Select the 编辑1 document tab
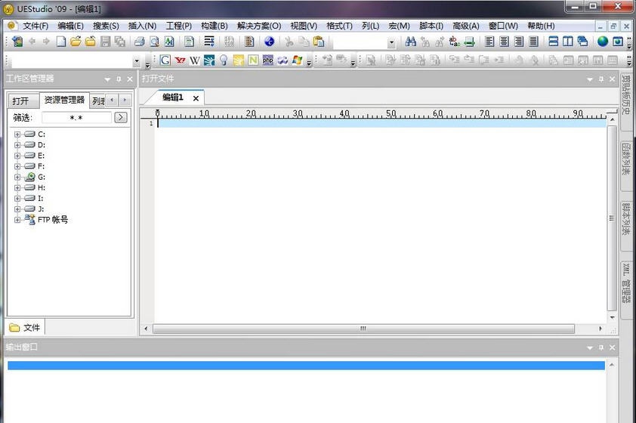This screenshot has height=423, width=636. click(173, 97)
